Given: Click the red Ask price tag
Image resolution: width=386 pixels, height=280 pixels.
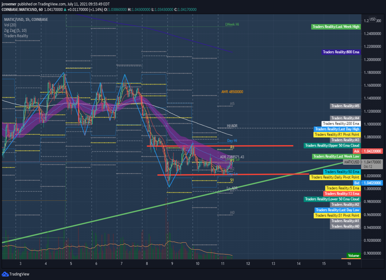Looking at the screenshot, I should pyautogui.click(x=368, y=151).
